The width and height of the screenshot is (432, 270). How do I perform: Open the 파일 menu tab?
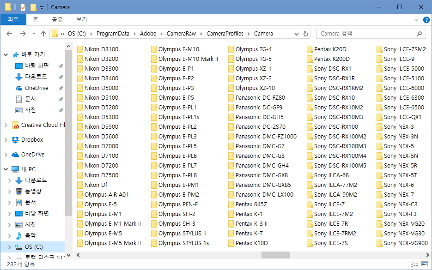pos(13,19)
